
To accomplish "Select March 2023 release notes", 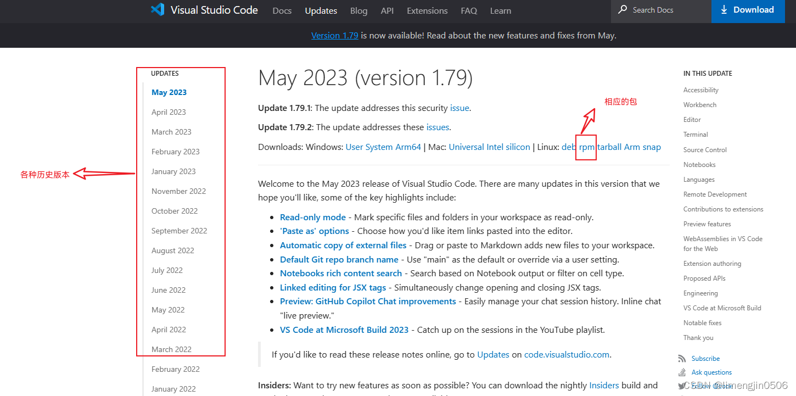I will pyautogui.click(x=171, y=132).
